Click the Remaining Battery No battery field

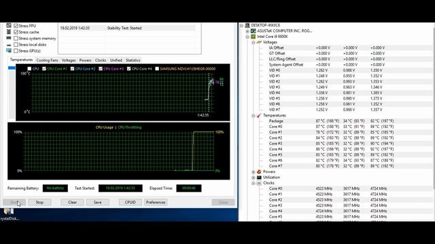(55, 188)
